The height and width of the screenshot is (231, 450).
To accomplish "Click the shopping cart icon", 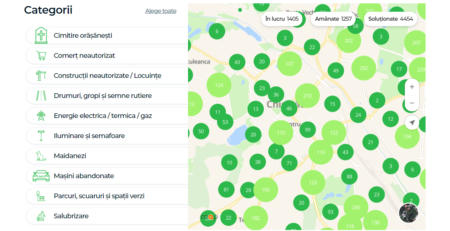I will 41,55.
